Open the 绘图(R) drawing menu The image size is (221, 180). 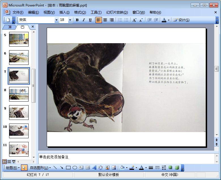pos(12,168)
